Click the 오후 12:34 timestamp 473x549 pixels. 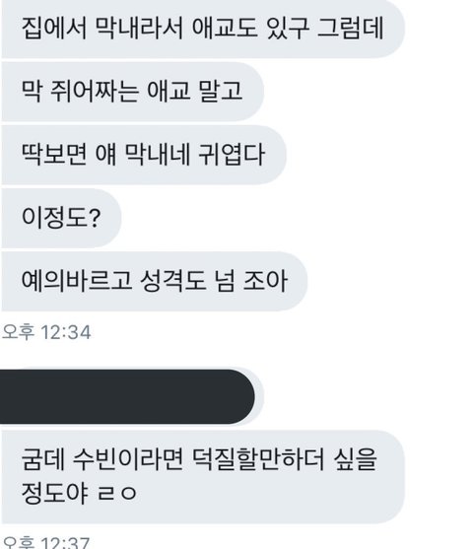46,332
